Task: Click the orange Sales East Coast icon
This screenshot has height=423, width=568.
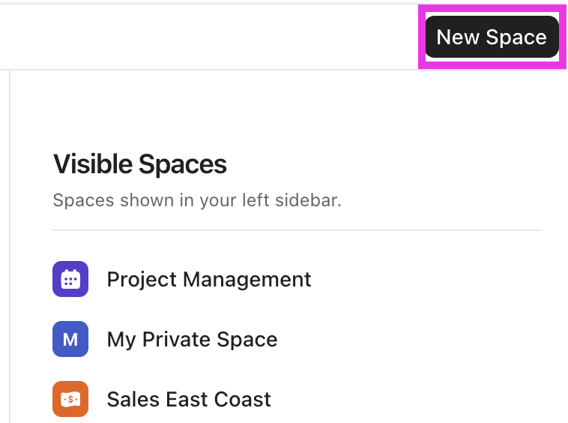Action: point(70,399)
